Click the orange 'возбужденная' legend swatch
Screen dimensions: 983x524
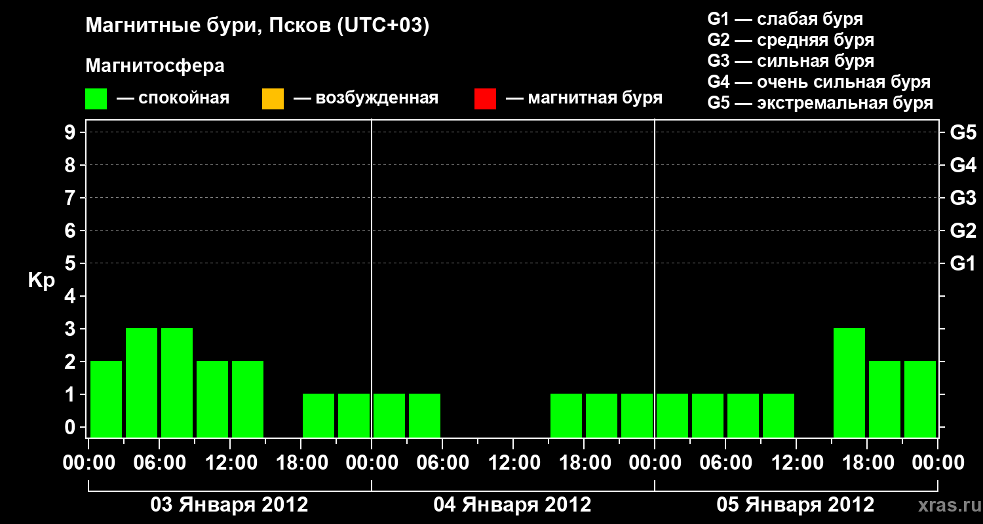[x=273, y=99]
